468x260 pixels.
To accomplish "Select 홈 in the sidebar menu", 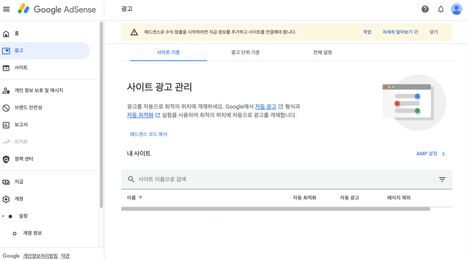I will pos(17,33).
